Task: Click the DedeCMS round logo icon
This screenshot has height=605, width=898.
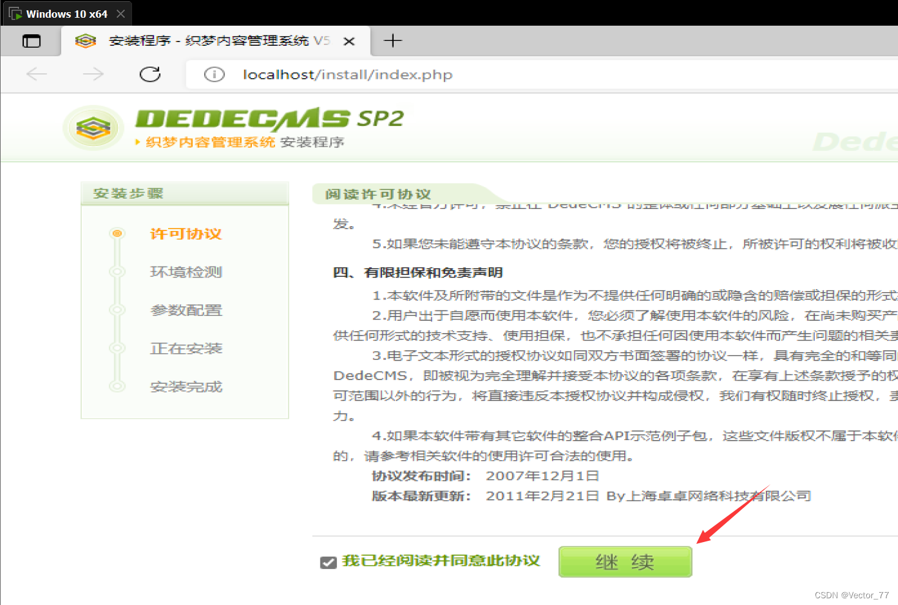Action: pyautogui.click(x=93, y=128)
